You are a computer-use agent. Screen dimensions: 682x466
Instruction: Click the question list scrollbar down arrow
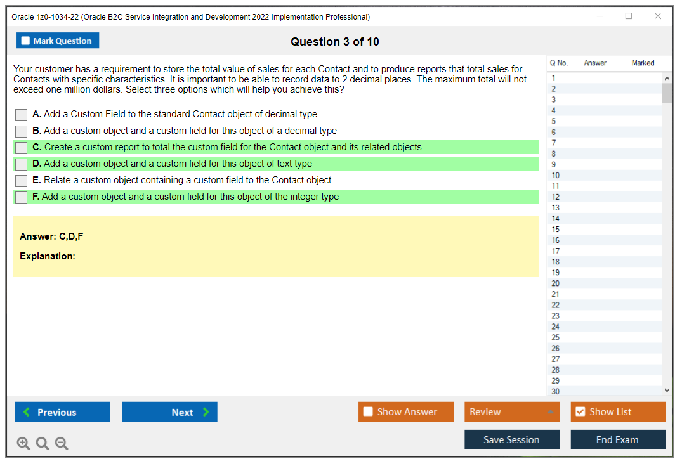[x=667, y=390]
